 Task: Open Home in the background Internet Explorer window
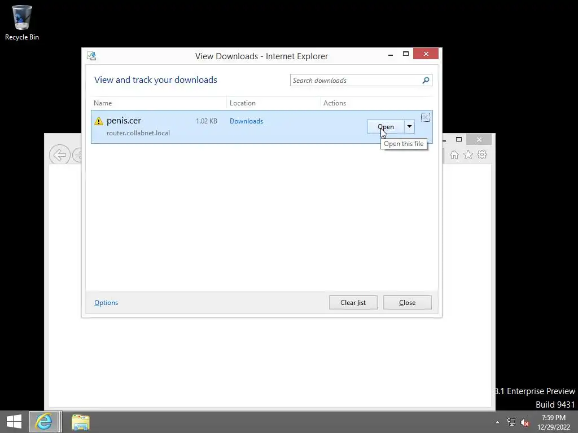pyautogui.click(x=454, y=154)
